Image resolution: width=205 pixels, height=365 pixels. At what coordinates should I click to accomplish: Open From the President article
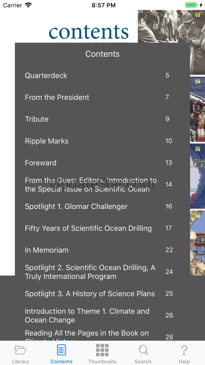coord(57,97)
